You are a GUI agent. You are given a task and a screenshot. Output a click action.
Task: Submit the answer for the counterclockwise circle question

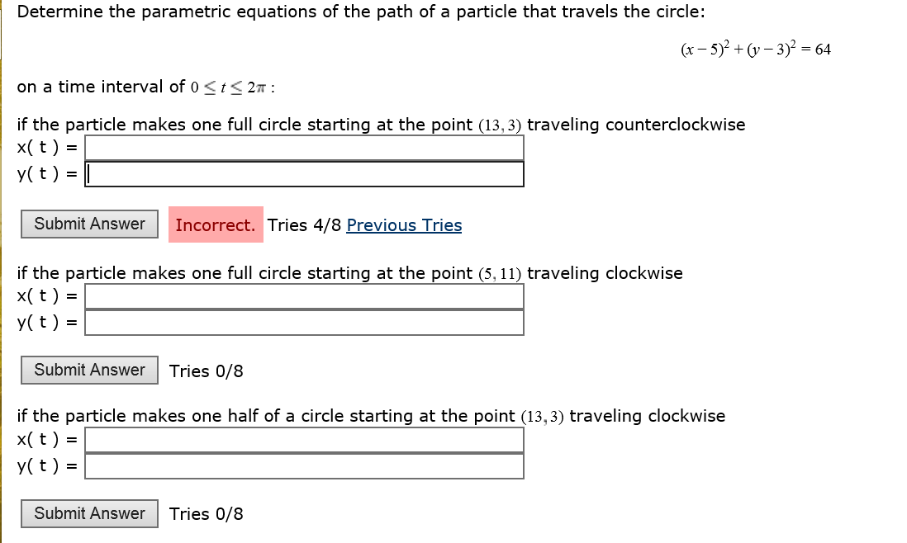tap(88, 224)
